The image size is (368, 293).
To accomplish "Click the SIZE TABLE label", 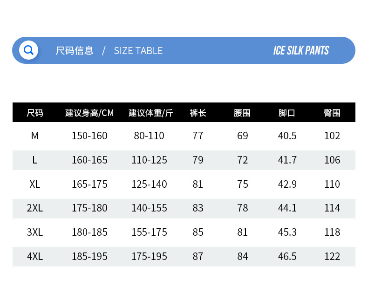I will (138, 50).
